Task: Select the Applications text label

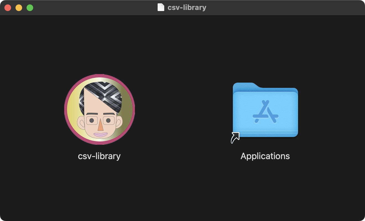Action: click(x=265, y=156)
